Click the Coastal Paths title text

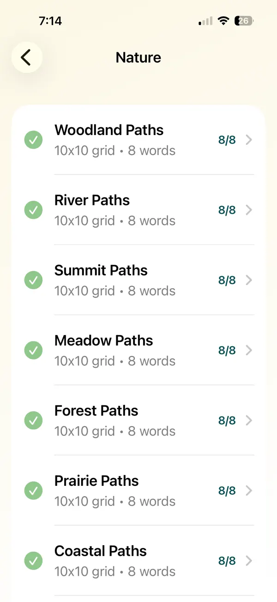click(x=101, y=551)
